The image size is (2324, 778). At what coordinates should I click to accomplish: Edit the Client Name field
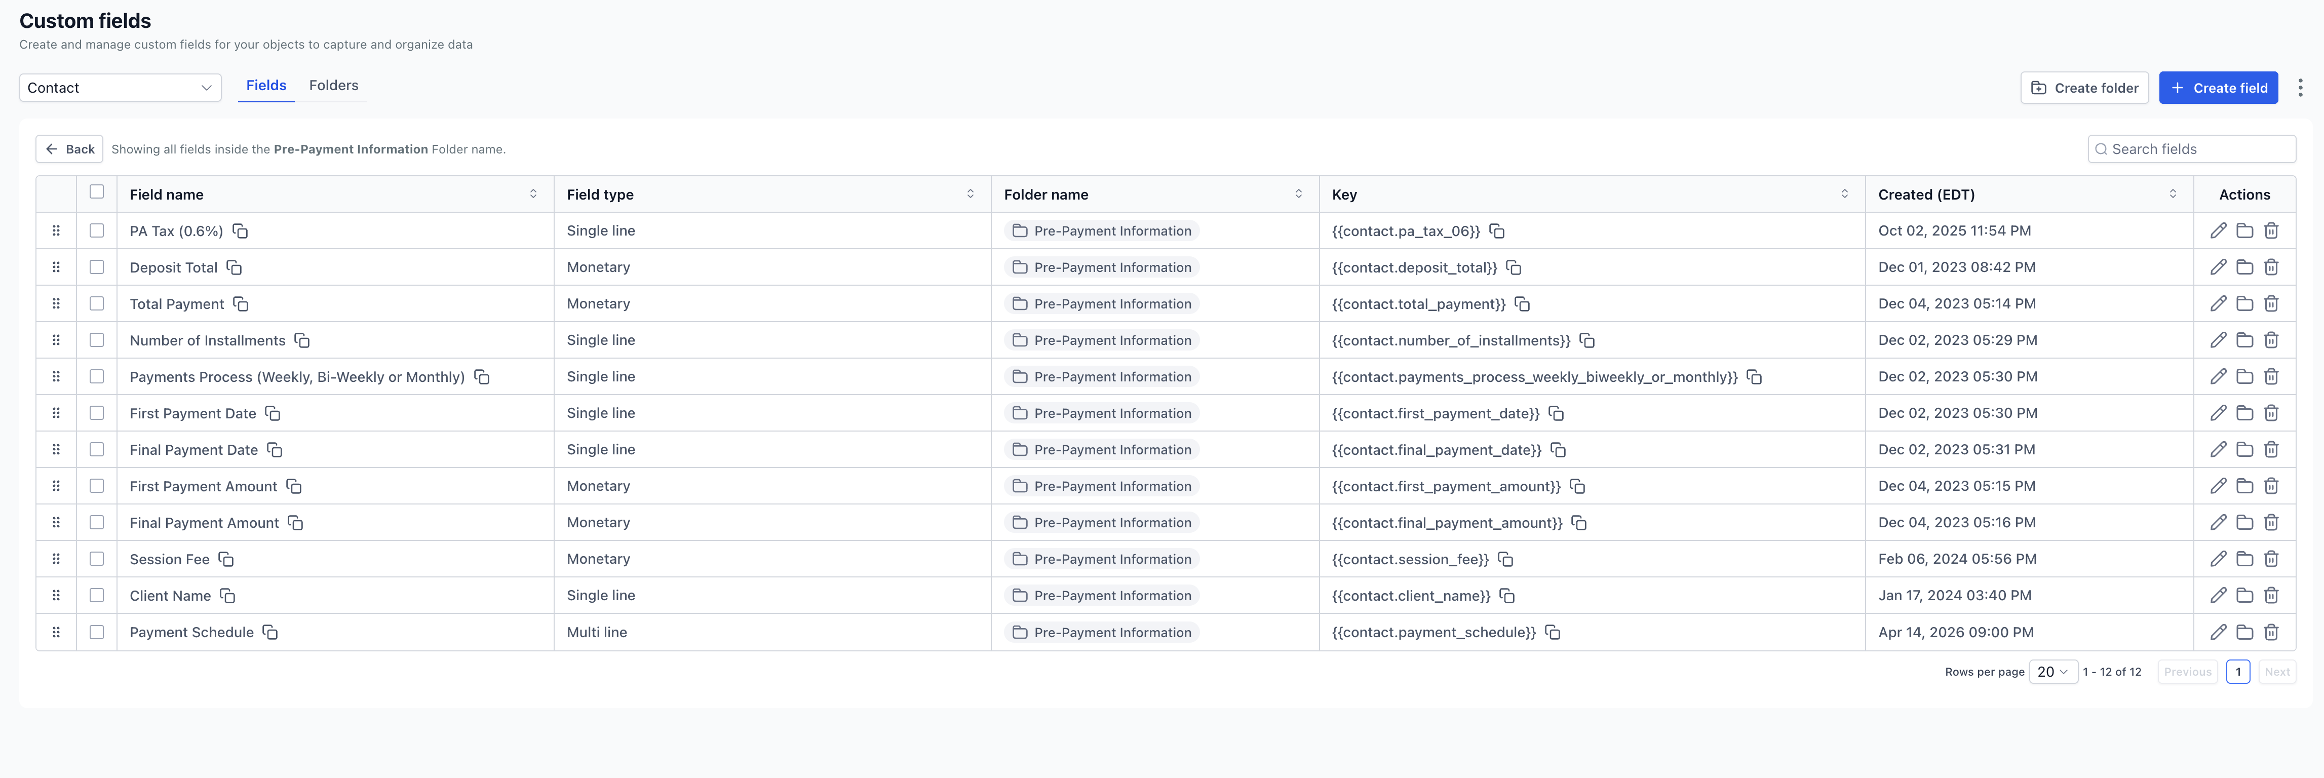(x=2219, y=596)
